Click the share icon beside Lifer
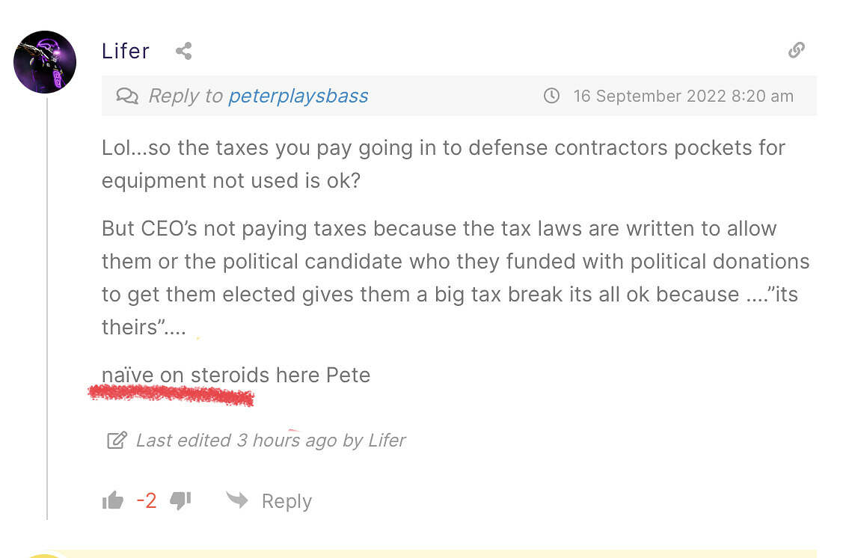The width and height of the screenshot is (849, 558). (x=183, y=51)
